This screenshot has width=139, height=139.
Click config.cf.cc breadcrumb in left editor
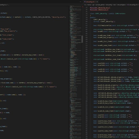click(x=3, y=5)
